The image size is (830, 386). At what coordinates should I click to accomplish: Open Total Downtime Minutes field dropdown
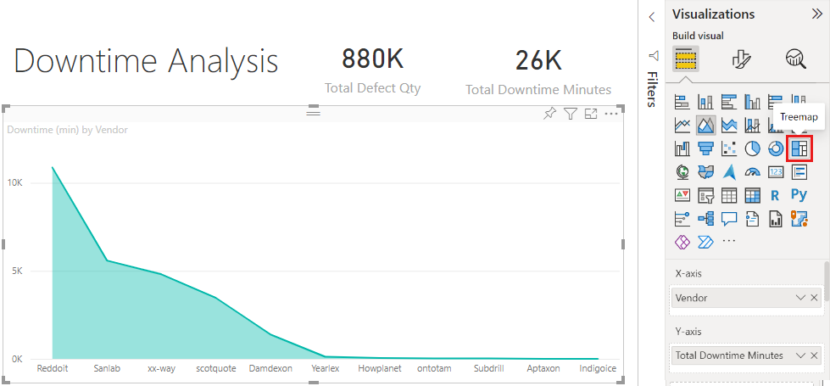pos(800,355)
